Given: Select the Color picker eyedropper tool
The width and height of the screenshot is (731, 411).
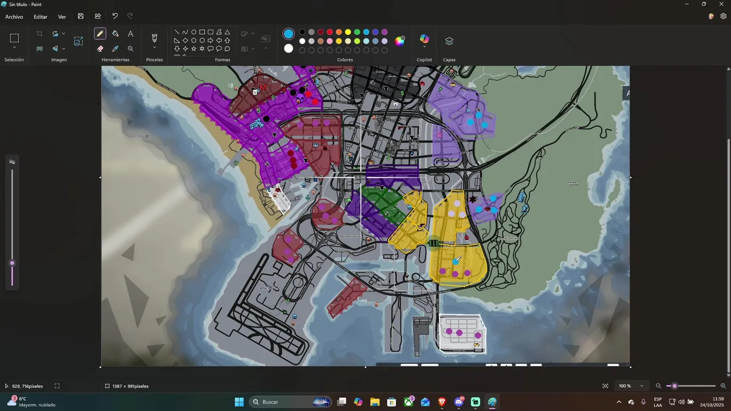Looking at the screenshot, I should coord(115,49).
